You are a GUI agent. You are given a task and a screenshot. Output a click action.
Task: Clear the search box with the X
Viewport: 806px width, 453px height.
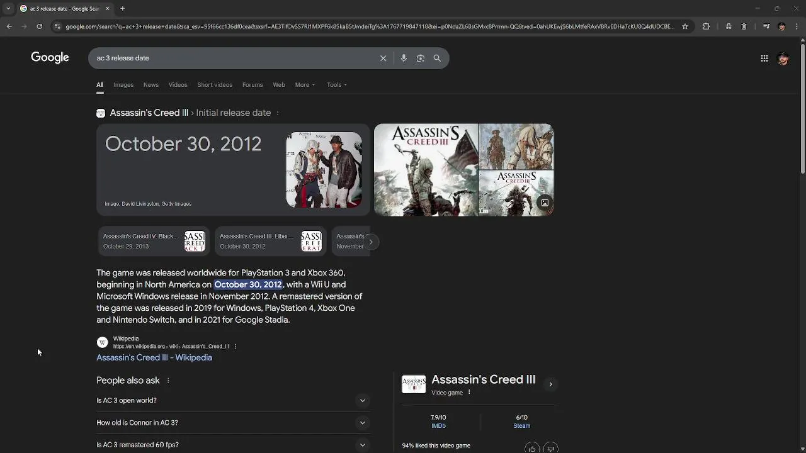[x=383, y=58]
